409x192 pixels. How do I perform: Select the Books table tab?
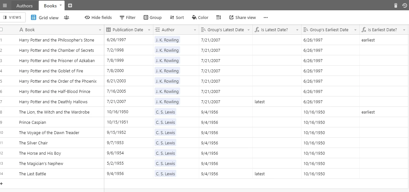[x=50, y=6]
